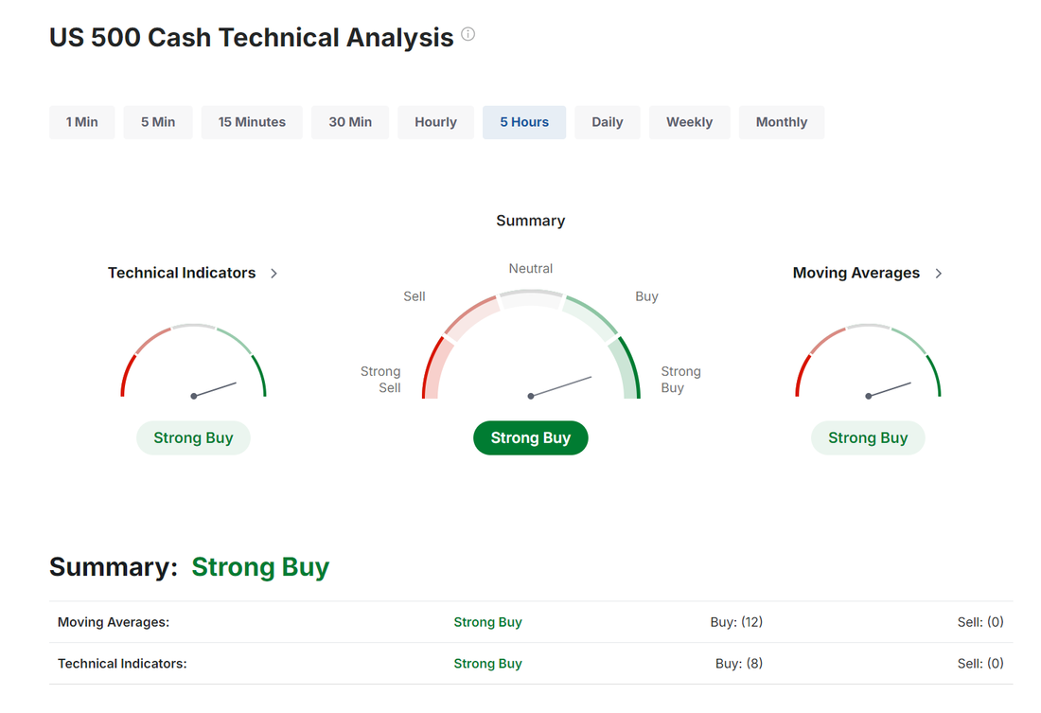
Task: Click Sell: (0) in Moving Averages row
Action: pos(980,622)
